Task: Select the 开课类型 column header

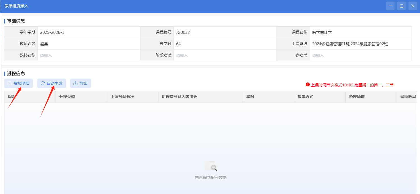Action: 67,97
